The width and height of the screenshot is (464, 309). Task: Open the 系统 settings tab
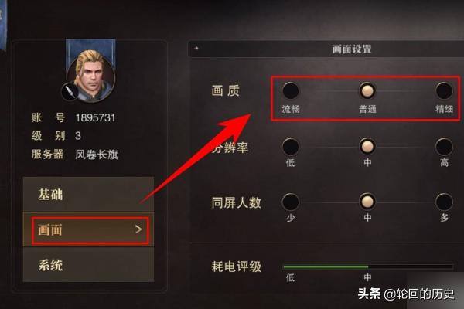pyautogui.click(x=88, y=265)
